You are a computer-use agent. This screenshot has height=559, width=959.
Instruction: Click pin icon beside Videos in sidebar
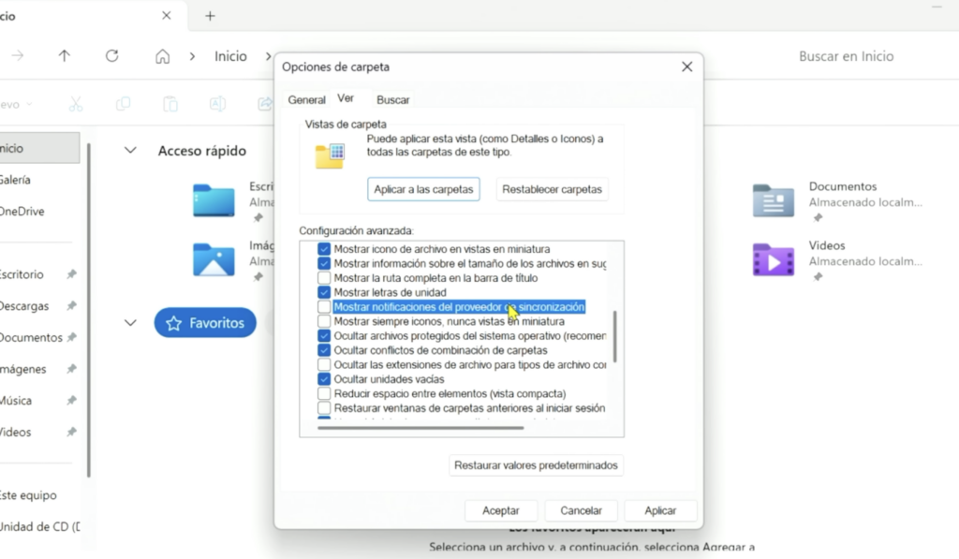(71, 432)
